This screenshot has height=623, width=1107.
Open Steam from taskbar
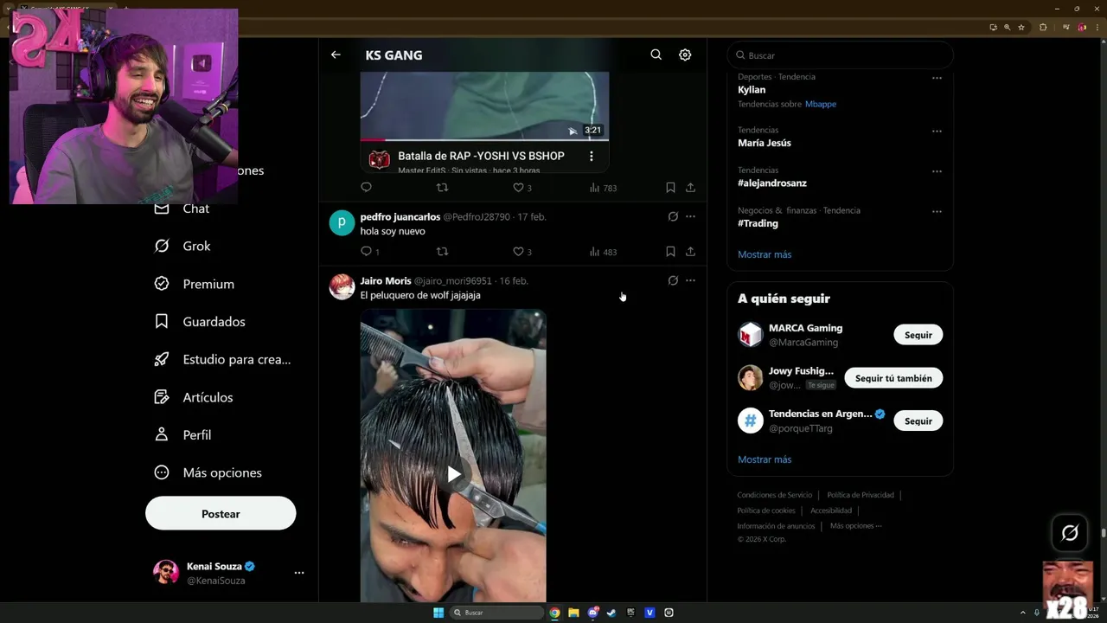pos(611,613)
